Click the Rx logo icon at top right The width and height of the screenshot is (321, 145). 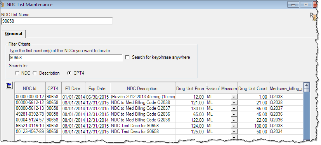tap(312, 17)
